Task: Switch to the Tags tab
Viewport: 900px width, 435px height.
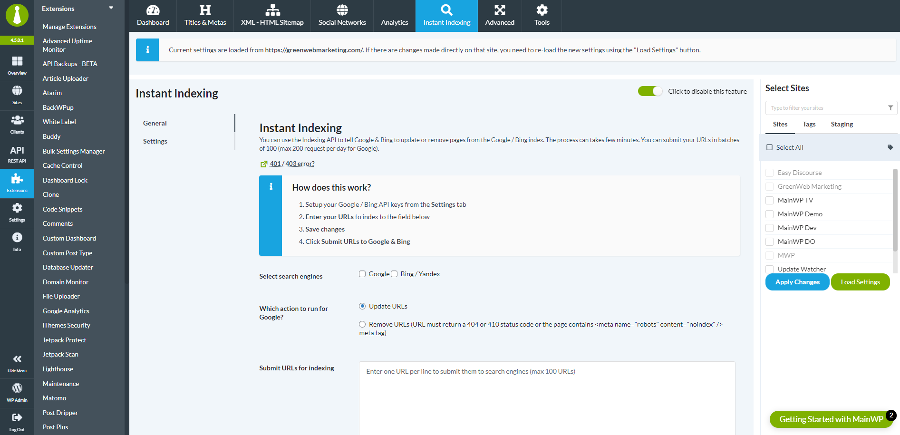Action: coord(809,124)
